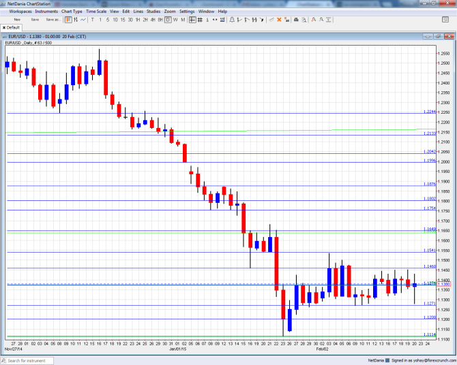Click the zoom out magnifier icon
Screen dimensions: 457x365
pos(321,20)
